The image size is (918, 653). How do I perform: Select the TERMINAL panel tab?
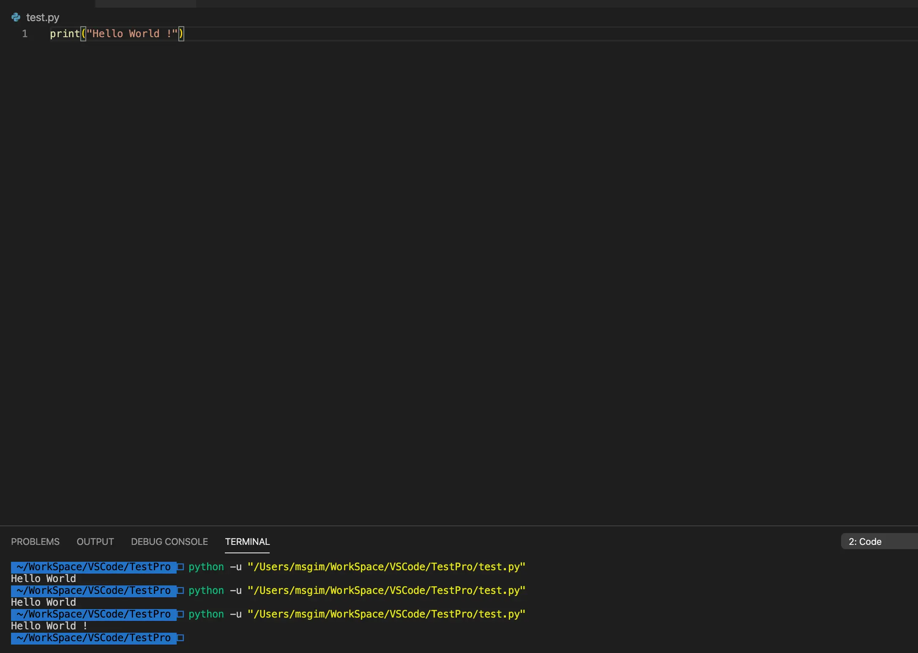247,541
